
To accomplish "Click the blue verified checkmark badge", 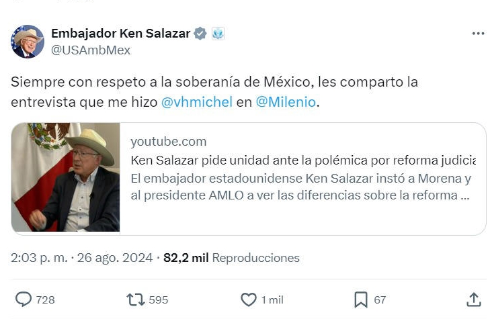I will pos(200,34).
